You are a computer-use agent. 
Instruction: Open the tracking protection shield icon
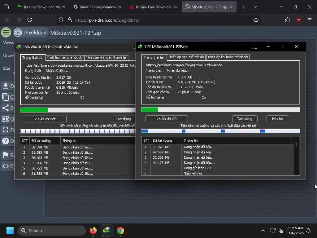click(61, 20)
